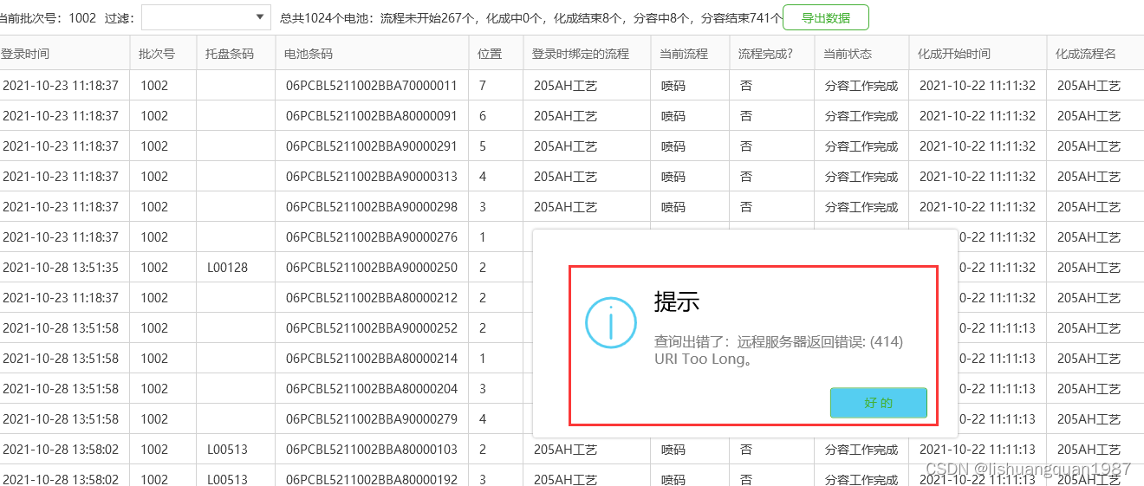Select battery barcode ending in 70000011
The width and height of the screenshot is (1144, 486).
coord(371,86)
